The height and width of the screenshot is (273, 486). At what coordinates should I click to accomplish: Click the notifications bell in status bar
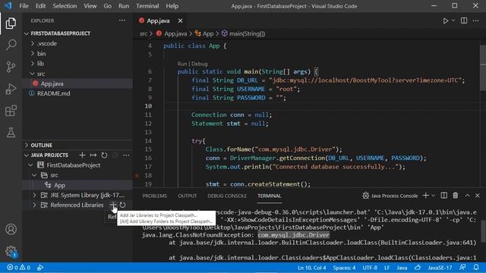pyautogui.click(x=476, y=268)
